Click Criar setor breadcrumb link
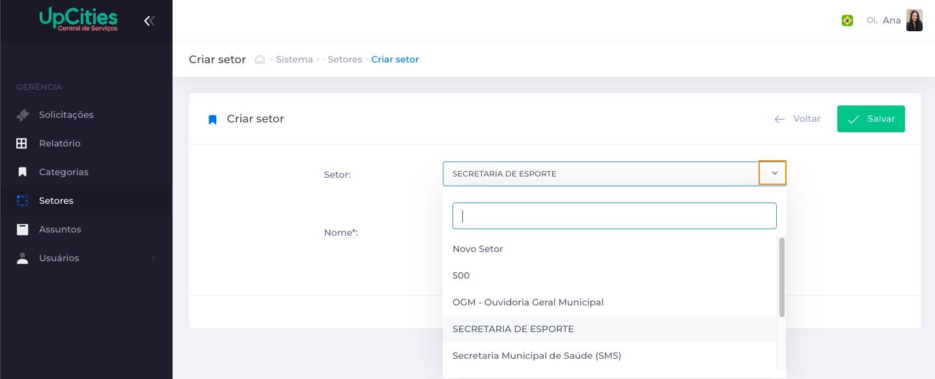 click(x=395, y=59)
